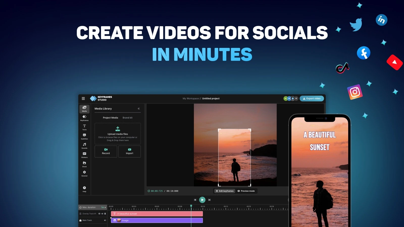Viewport: 404px width, 227px height.
Task: Toggle Preview mode
Action: point(246,191)
